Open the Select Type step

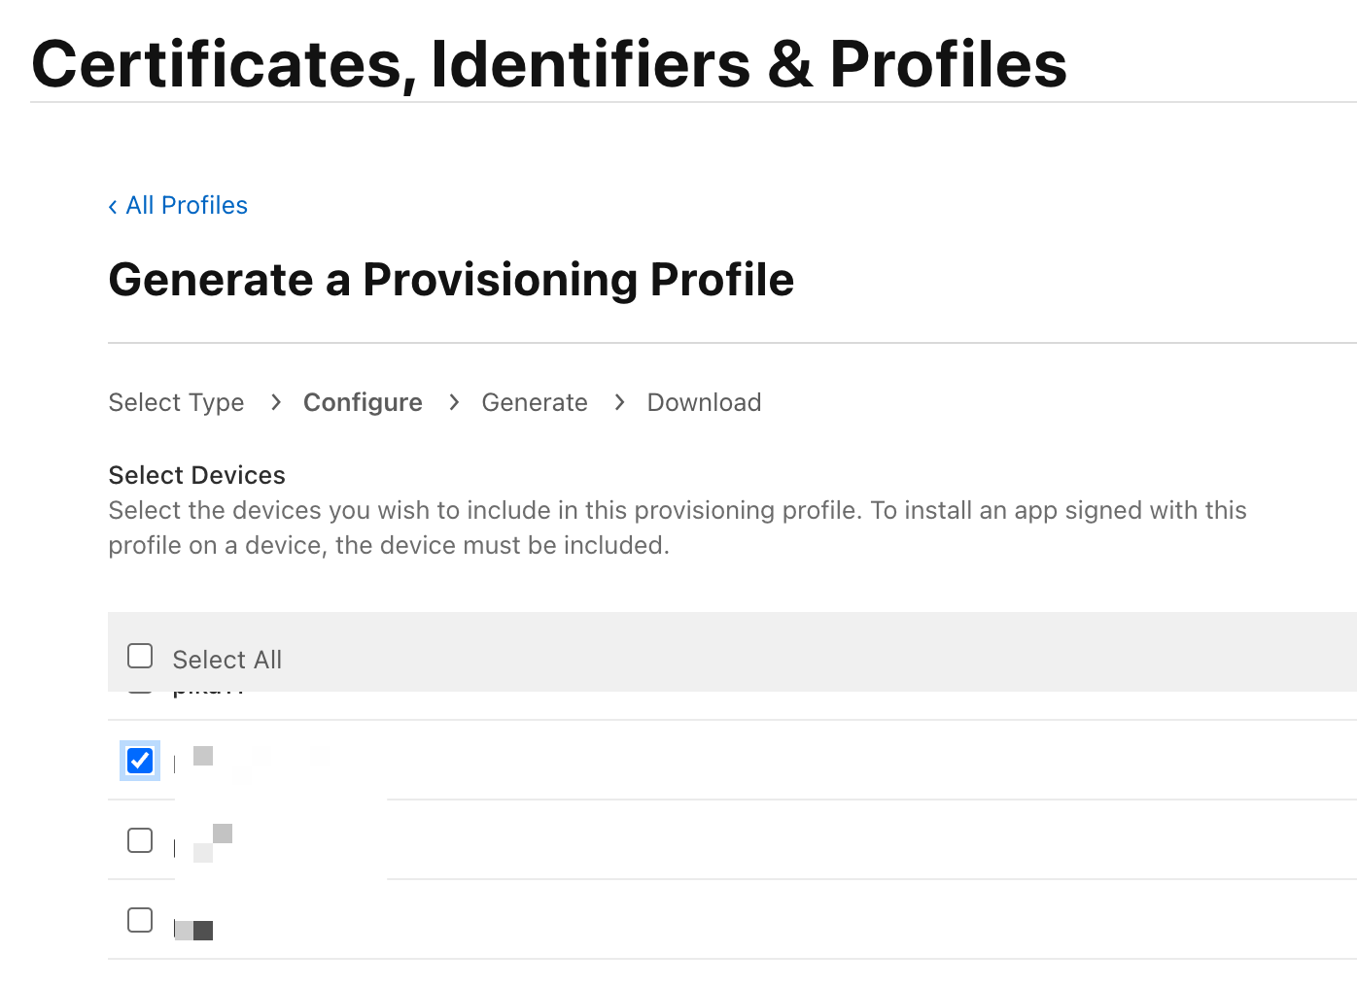[176, 403]
